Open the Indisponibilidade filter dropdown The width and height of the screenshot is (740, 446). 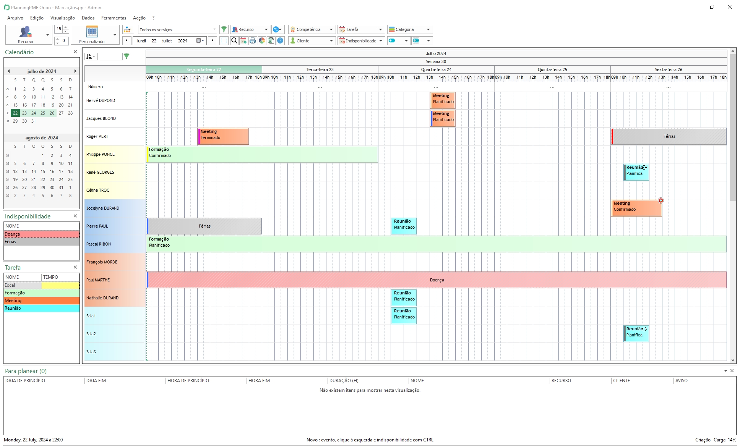pos(361,40)
